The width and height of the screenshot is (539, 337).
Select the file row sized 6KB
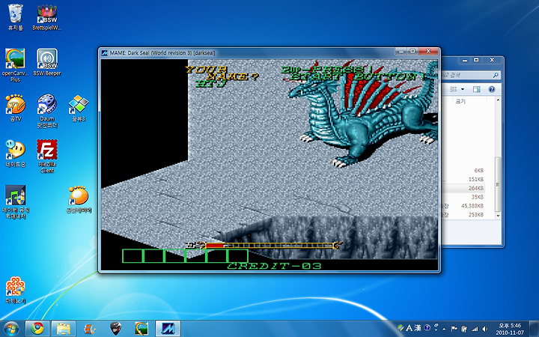click(463, 170)
